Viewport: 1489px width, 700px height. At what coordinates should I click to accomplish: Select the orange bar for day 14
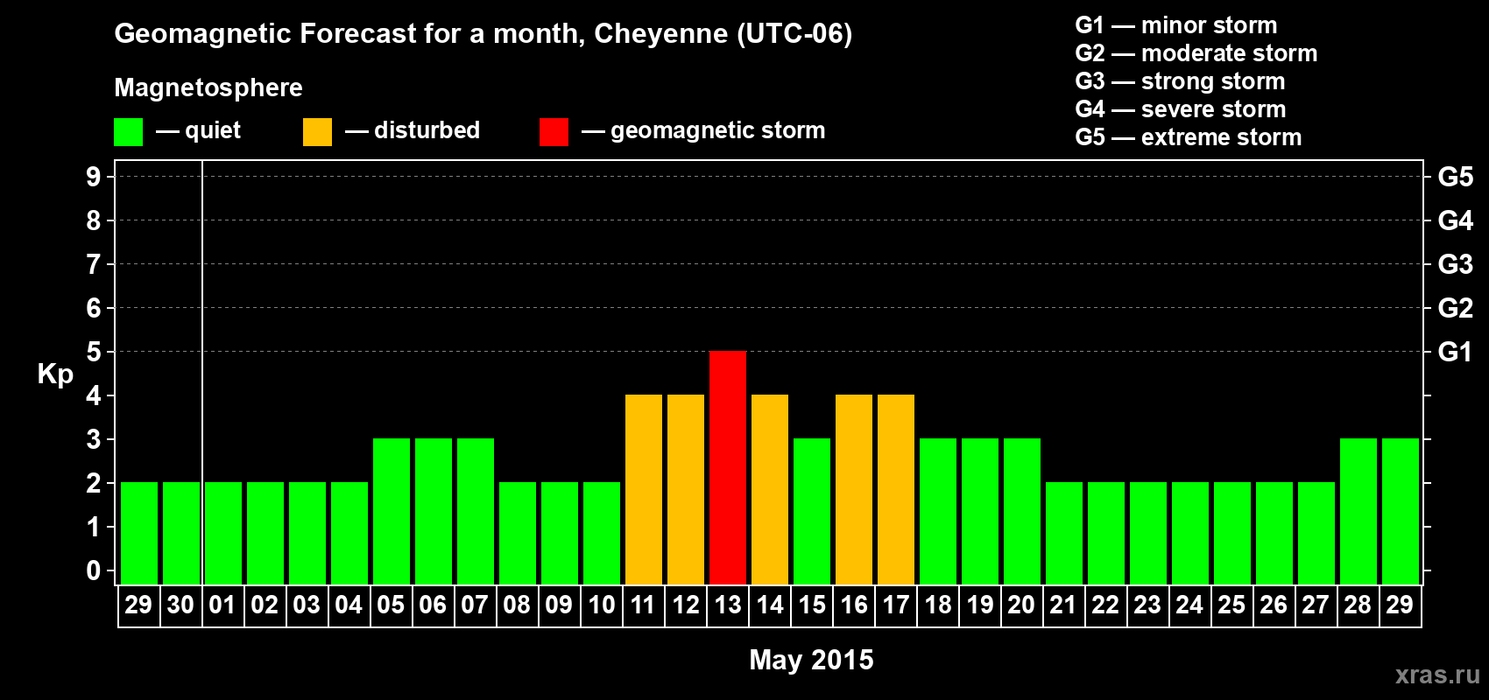click(x=770, y=489)
